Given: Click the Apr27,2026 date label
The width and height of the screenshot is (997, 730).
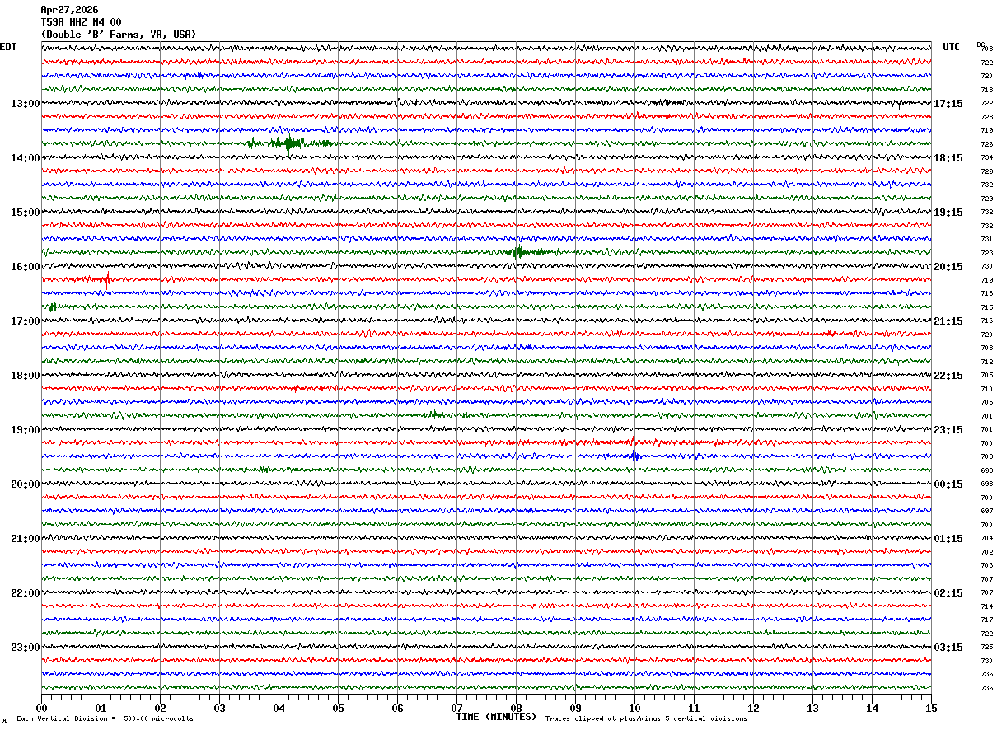Looking at the screenshot, I should (x=69, y=10).
